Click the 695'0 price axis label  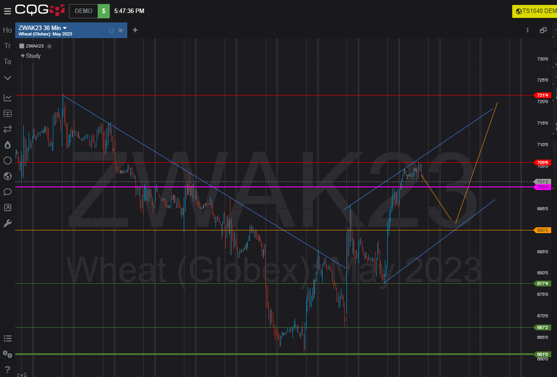coord(543,208)
